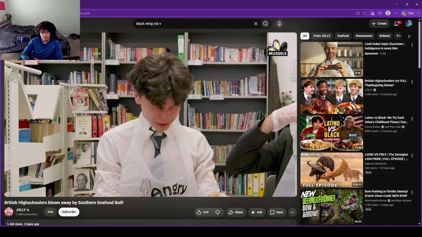Click the '1.4M views 3 days ago' description text
422x237 pixels.
tap(23, 224)
